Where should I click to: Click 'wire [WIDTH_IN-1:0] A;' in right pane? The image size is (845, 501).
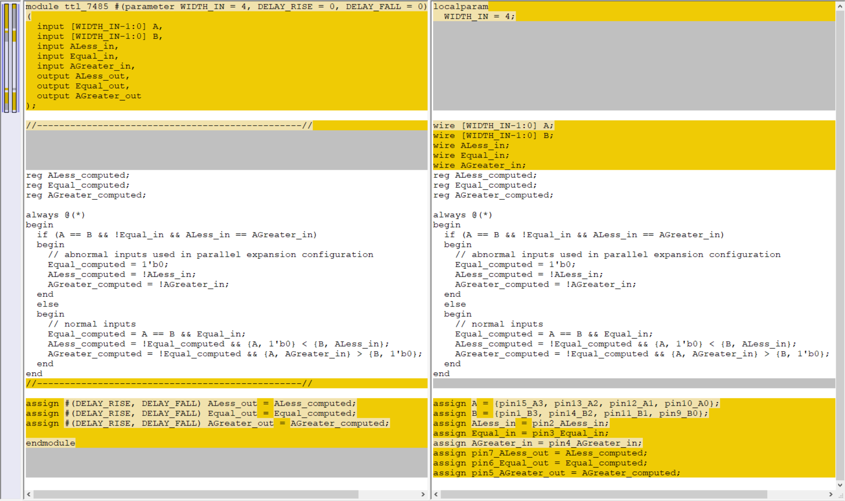pyautogui.click(x=493, y=126)
